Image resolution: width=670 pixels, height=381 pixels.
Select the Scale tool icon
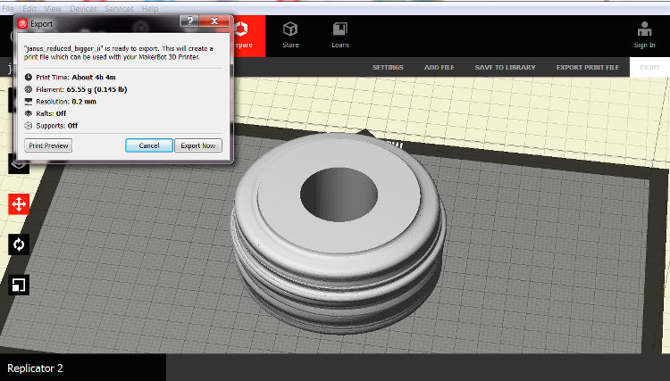coord(19,285)
